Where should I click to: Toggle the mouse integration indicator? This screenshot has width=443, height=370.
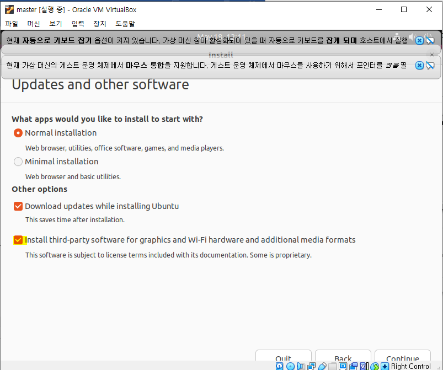pyautogui.click(x=375, y=366)
